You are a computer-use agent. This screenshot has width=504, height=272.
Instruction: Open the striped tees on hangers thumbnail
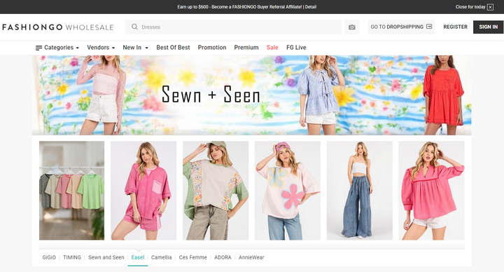(x=71, y=191)
